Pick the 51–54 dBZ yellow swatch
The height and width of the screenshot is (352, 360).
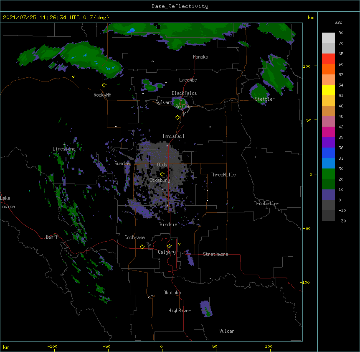pyautogui.click(x=328, y=90)
